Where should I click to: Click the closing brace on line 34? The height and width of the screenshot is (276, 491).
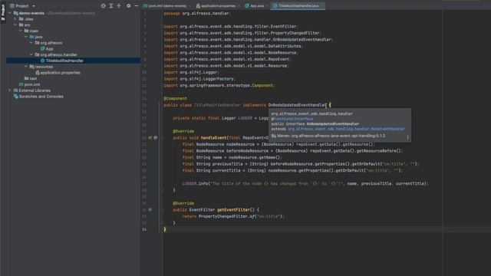(x=165, y=229)
